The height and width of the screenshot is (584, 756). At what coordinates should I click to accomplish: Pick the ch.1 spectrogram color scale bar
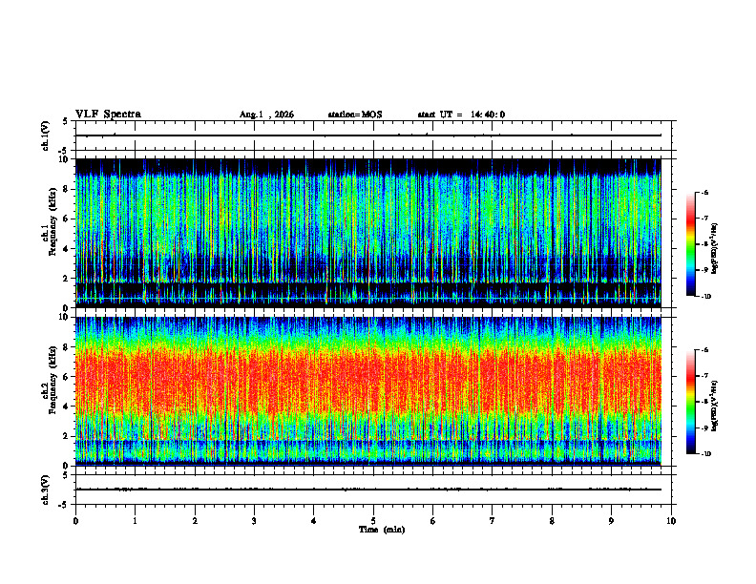(x=690, y=244)
